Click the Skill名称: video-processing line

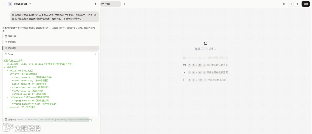(x=39, y=64)
